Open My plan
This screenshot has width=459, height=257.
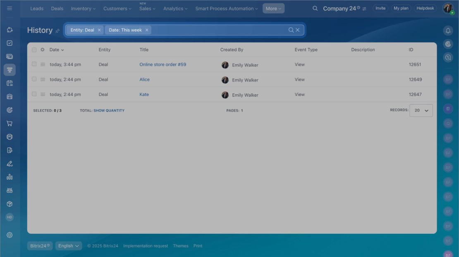[401, 8]
